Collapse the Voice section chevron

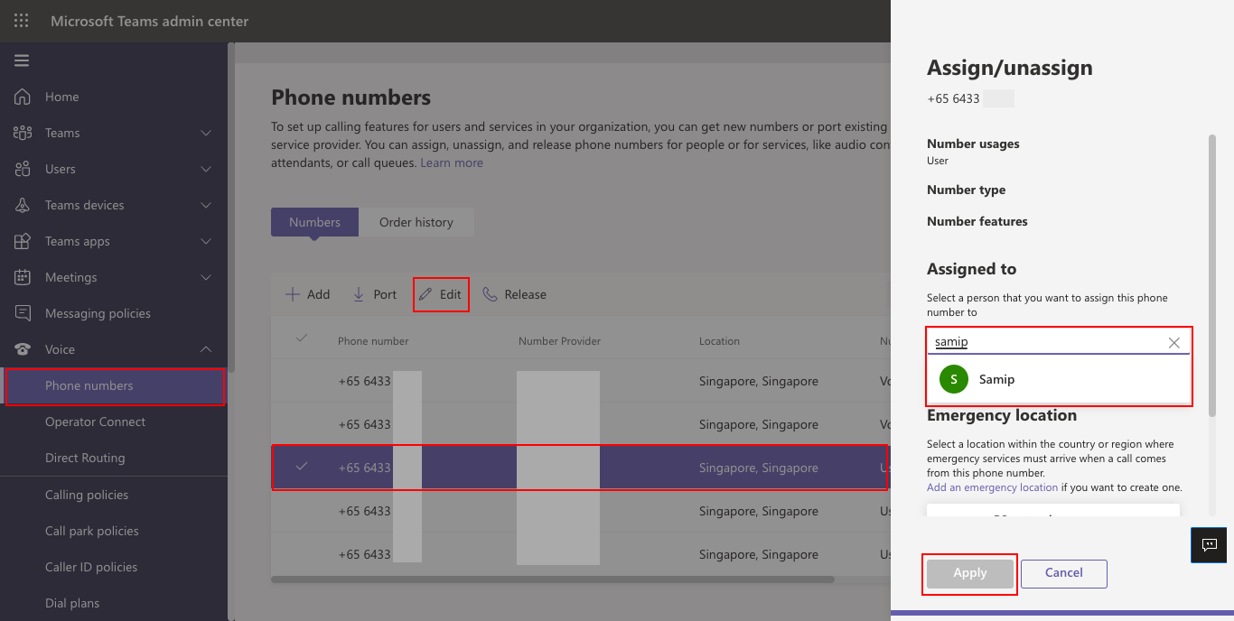(206, 349)
